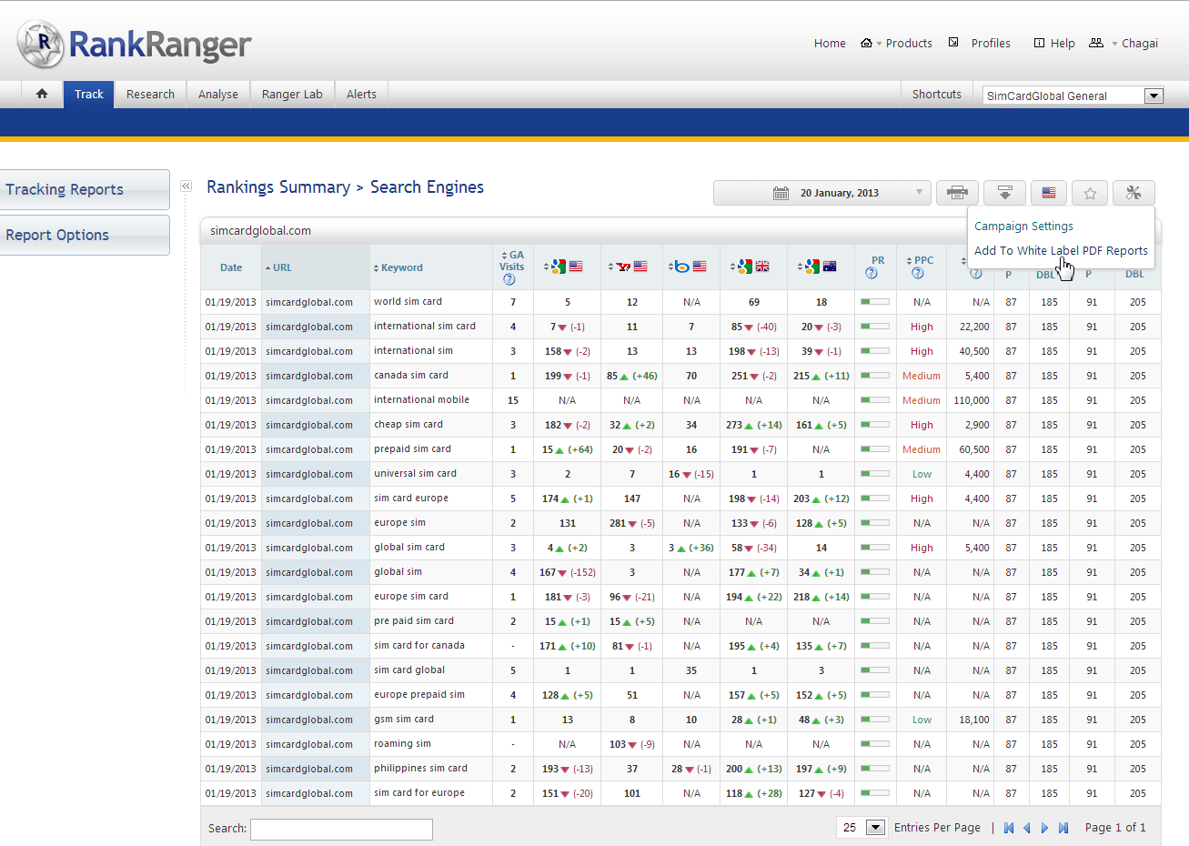Go to next page arrow

point(1044,828)
